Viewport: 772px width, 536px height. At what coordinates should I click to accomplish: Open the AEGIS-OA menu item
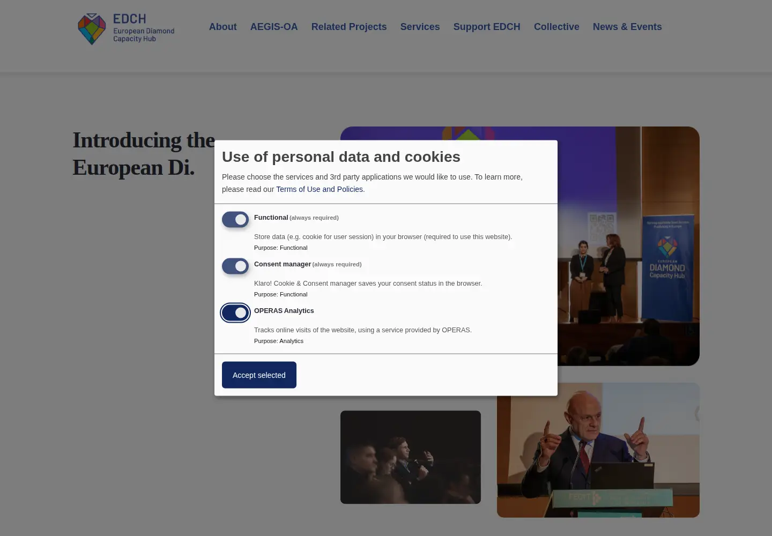coord(274,27)
